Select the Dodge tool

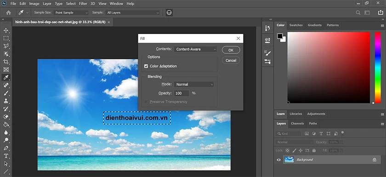tap(6, 140)
